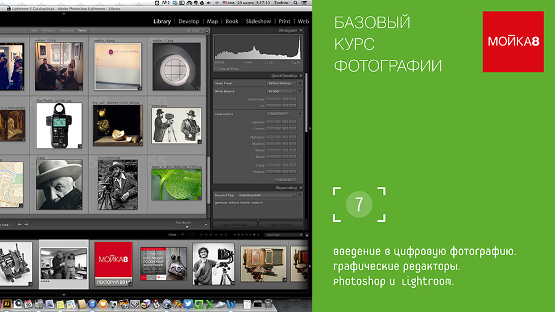Open the filmstrip No Filter dropdown
Screen dimensions: 555x312
point(284,235)
